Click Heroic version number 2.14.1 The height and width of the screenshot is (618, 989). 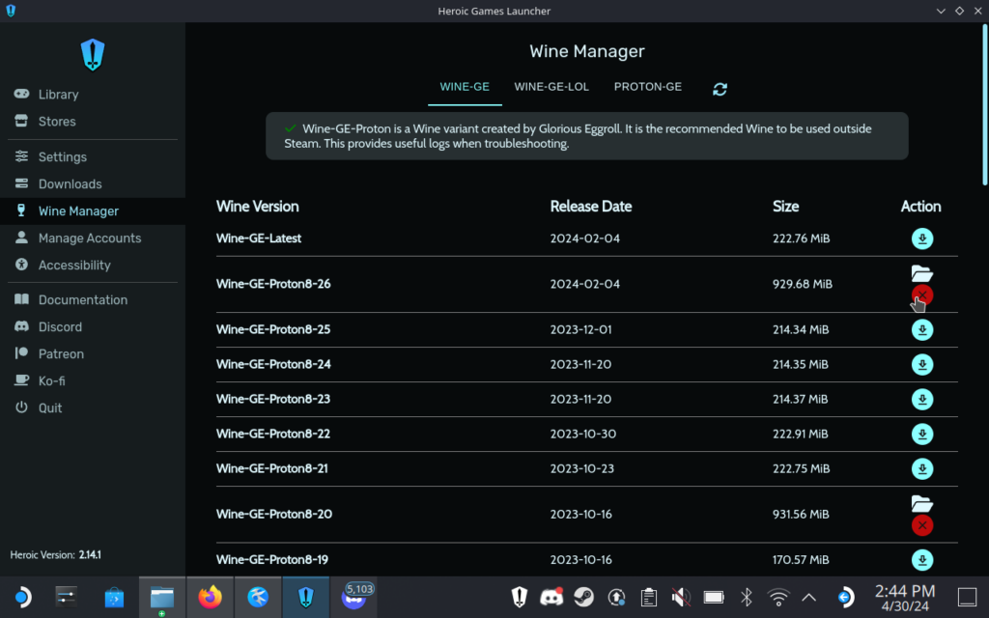click(90, 555)
